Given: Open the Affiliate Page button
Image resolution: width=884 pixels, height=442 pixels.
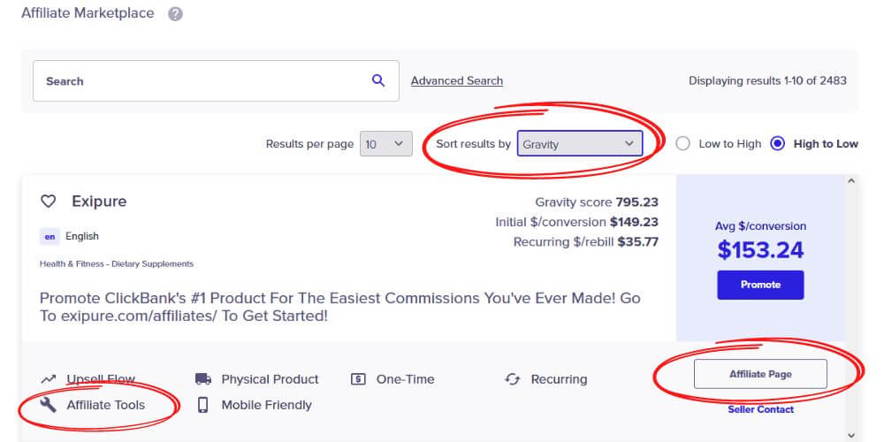Looking at the screenshot, I should coord(760,374).
